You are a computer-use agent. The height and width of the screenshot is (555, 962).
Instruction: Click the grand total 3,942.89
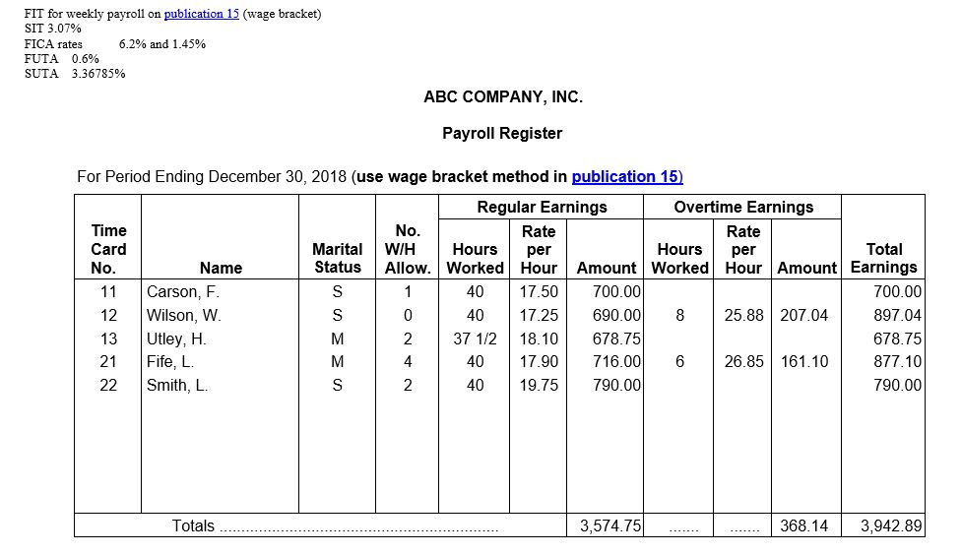[x=891, y=525]
